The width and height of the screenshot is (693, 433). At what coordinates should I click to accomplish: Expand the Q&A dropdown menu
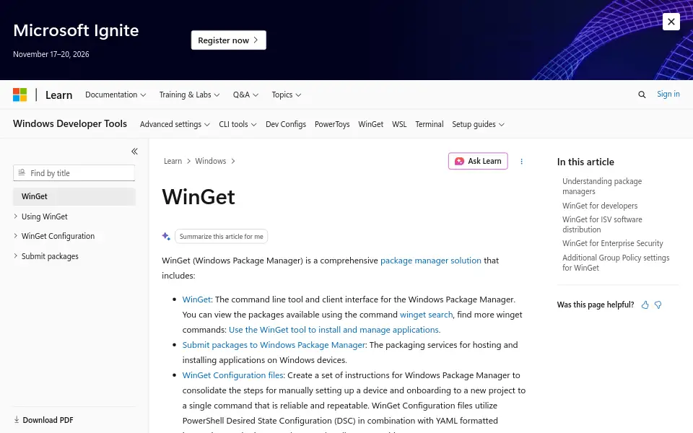point(245,95)
